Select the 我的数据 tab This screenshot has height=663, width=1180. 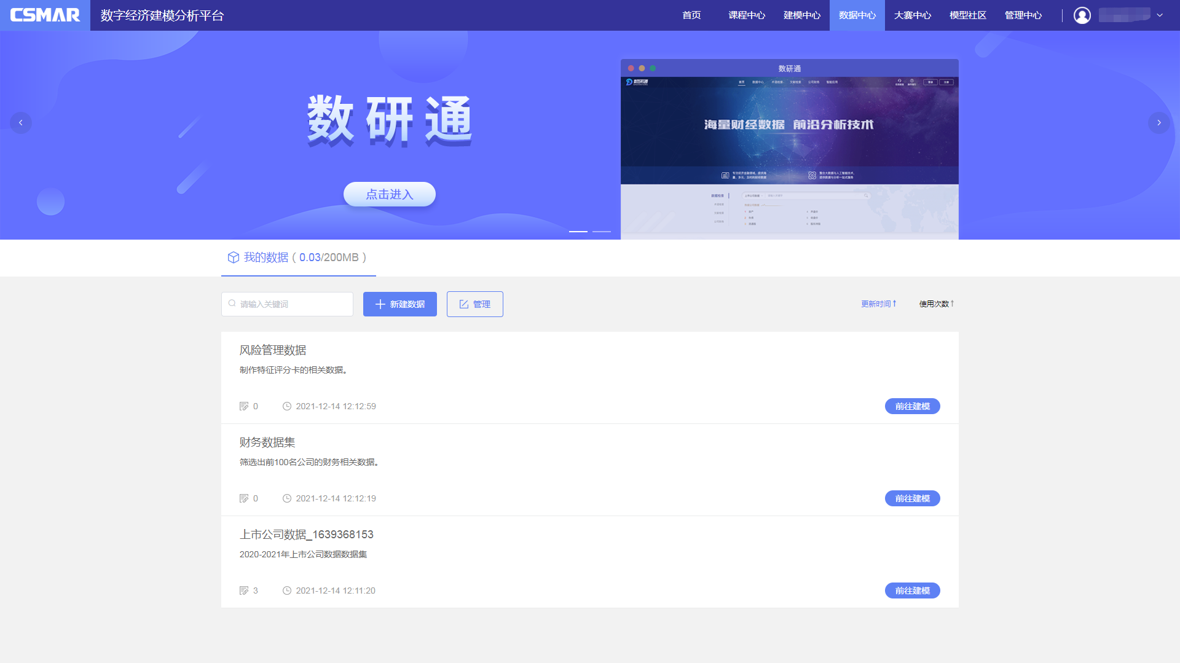tap(298, 257)
